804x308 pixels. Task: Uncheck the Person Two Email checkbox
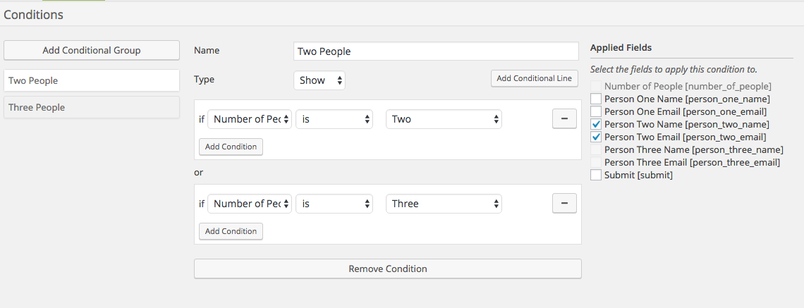coord(596,137)
